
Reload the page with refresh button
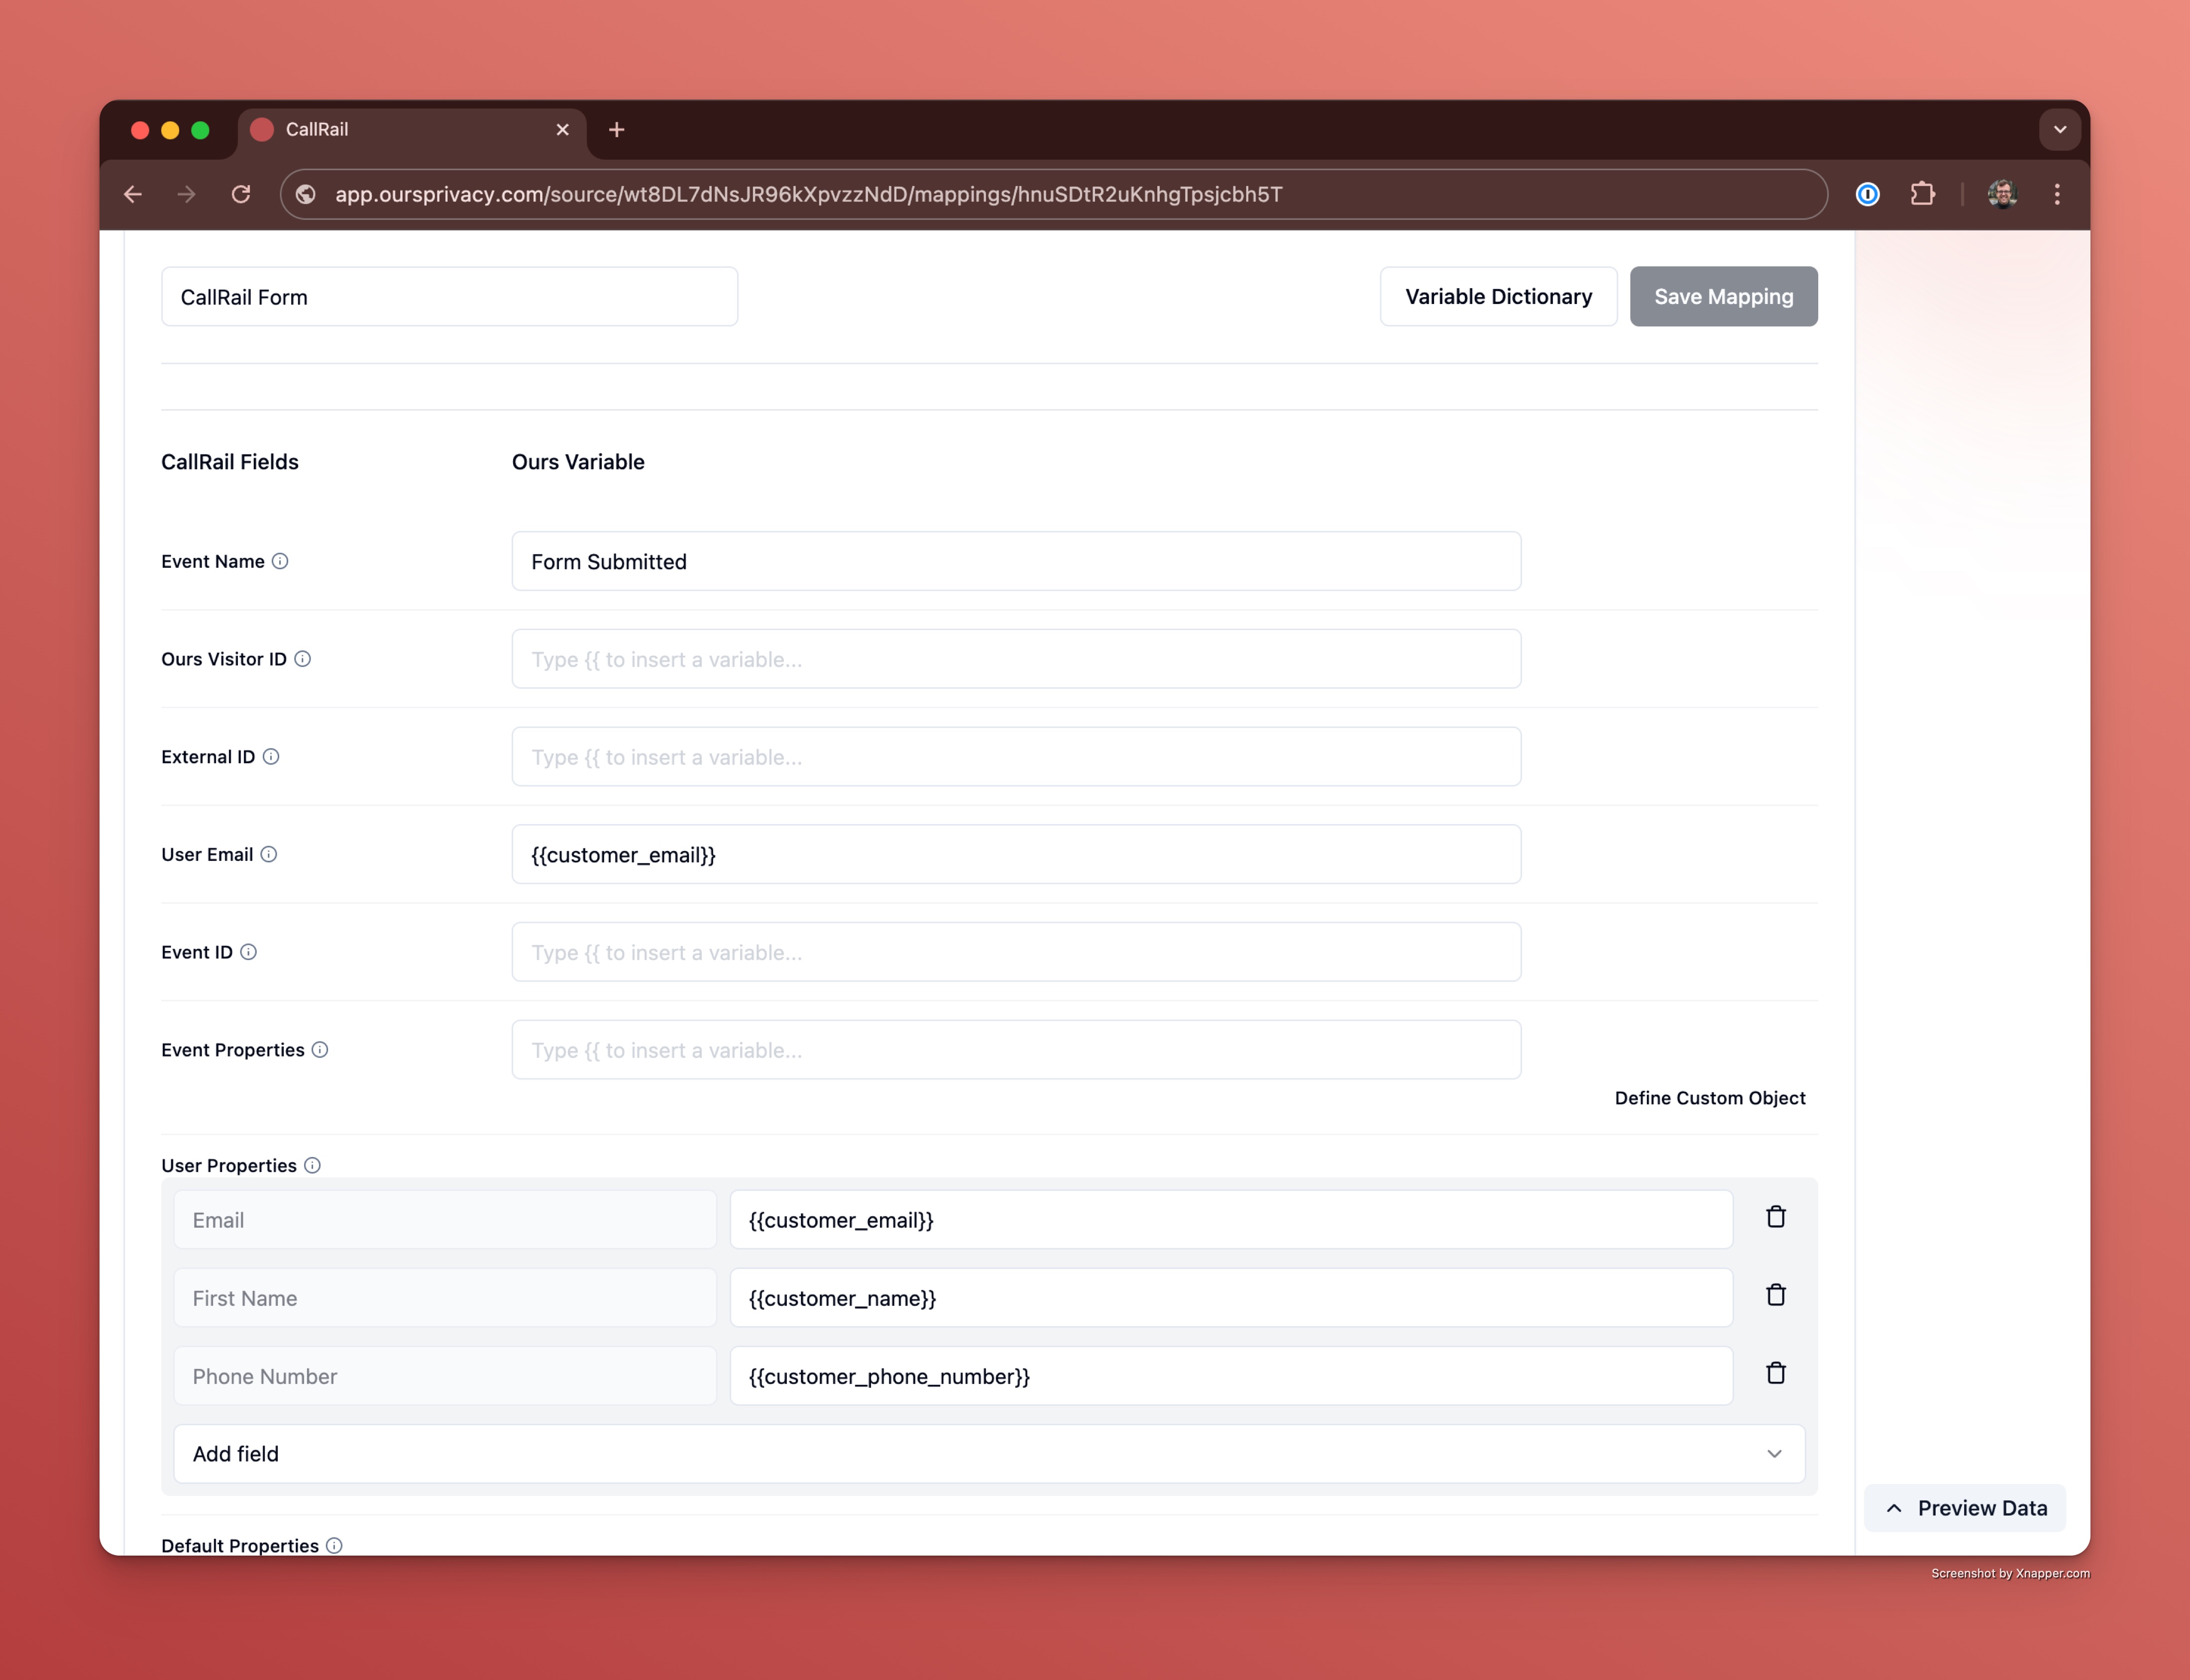click(x=241, y=194)
